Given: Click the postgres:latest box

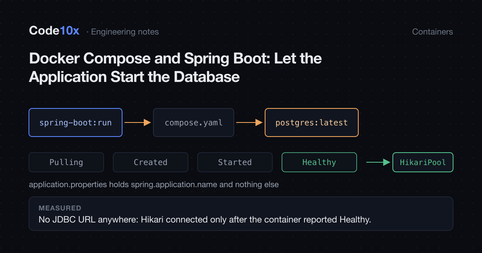Looking at the screenshot, I should click(x=312, y=122).
